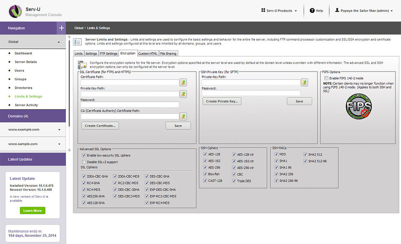The width and height of the screenshot is (401, 244).
Task: Open Help via question mark icon
Action: click(x=312, y=10)
